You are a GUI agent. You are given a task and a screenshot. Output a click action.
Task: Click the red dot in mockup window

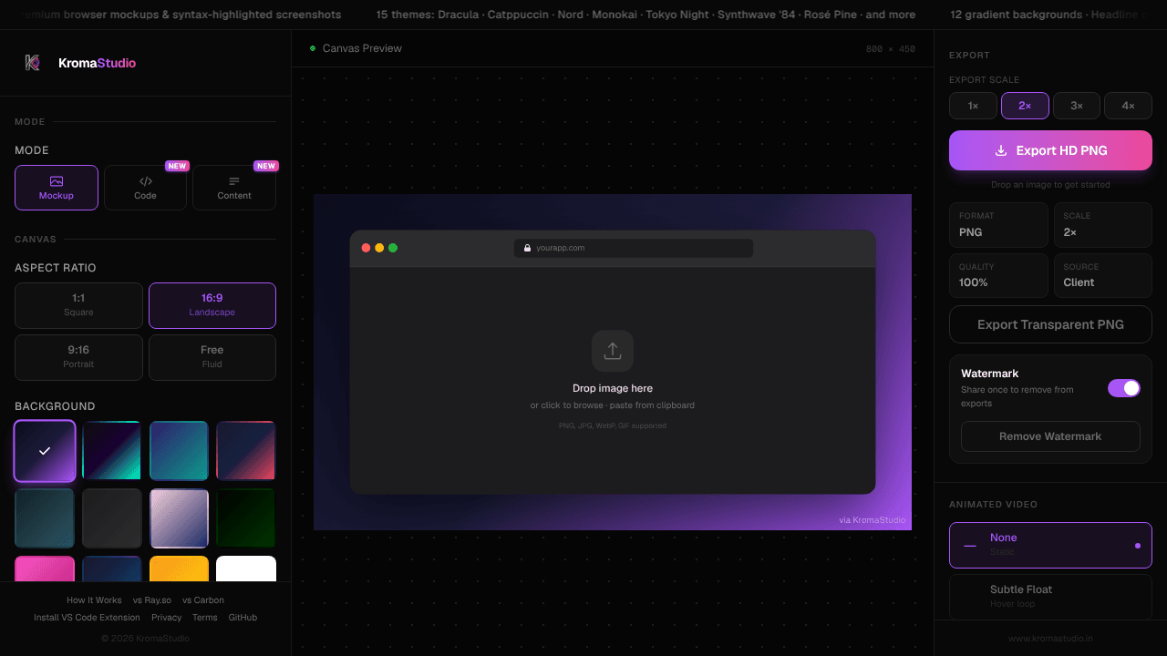(367, 248)
